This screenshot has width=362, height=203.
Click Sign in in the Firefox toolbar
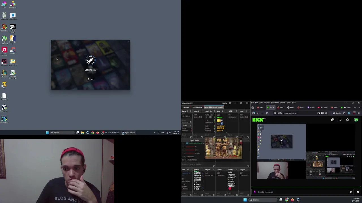(x=337, y=113)
